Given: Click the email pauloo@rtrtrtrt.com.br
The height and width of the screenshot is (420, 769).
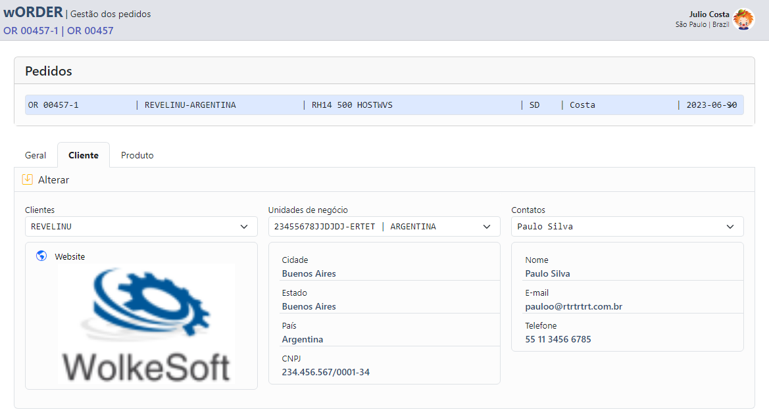Looking at the screenshot, I should 574,306.
